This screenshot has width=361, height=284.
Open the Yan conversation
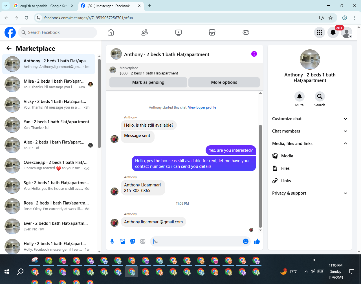pyautogui.click(x=49, y=125)
